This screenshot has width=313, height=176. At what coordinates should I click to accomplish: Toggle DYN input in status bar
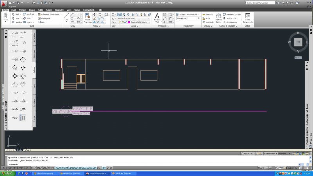tap(94, 168)
